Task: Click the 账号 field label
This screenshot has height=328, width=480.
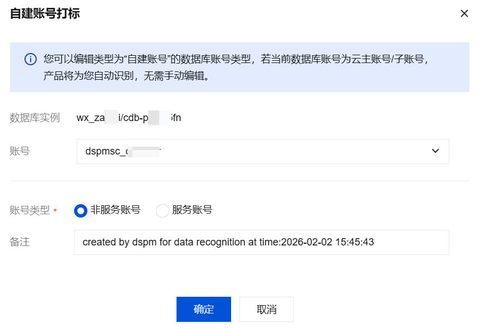Action: [x=19, y=151]
